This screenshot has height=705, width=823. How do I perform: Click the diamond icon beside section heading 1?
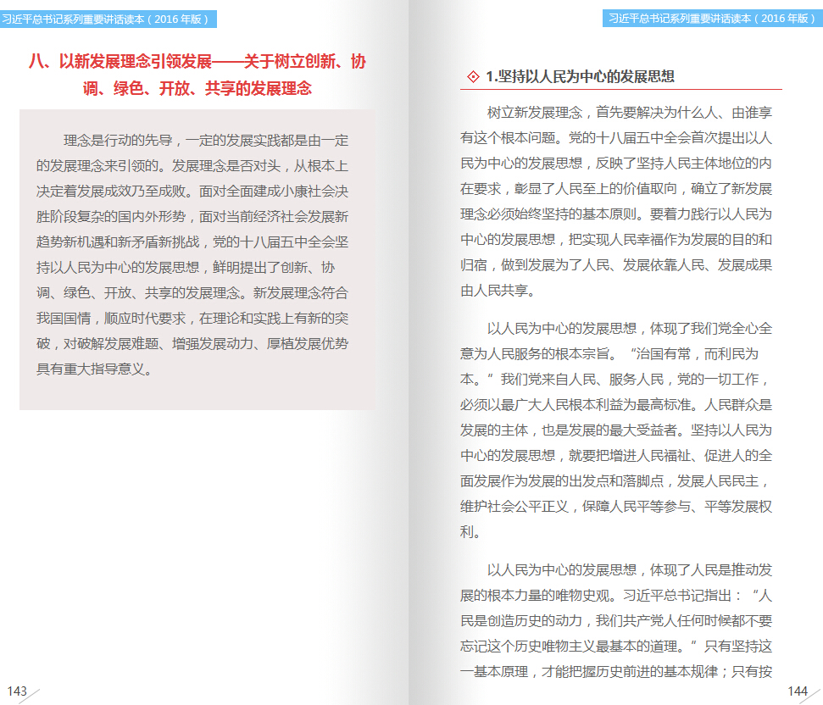click(473, 77)
